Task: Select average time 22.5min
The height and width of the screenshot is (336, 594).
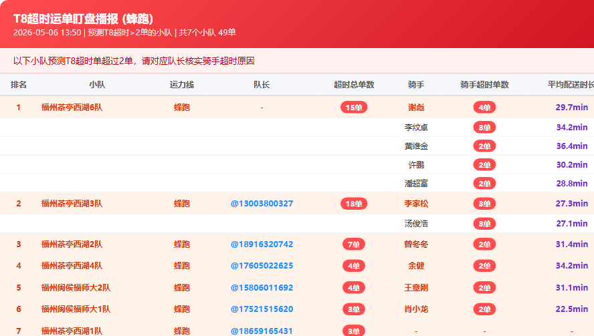Action: click(x=572, y=309)
